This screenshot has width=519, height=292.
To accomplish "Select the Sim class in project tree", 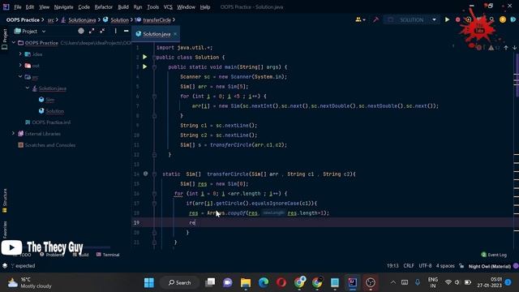I will click(49, 100).
